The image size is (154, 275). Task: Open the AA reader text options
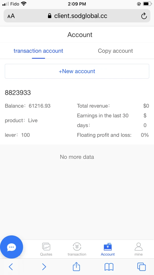11,16
